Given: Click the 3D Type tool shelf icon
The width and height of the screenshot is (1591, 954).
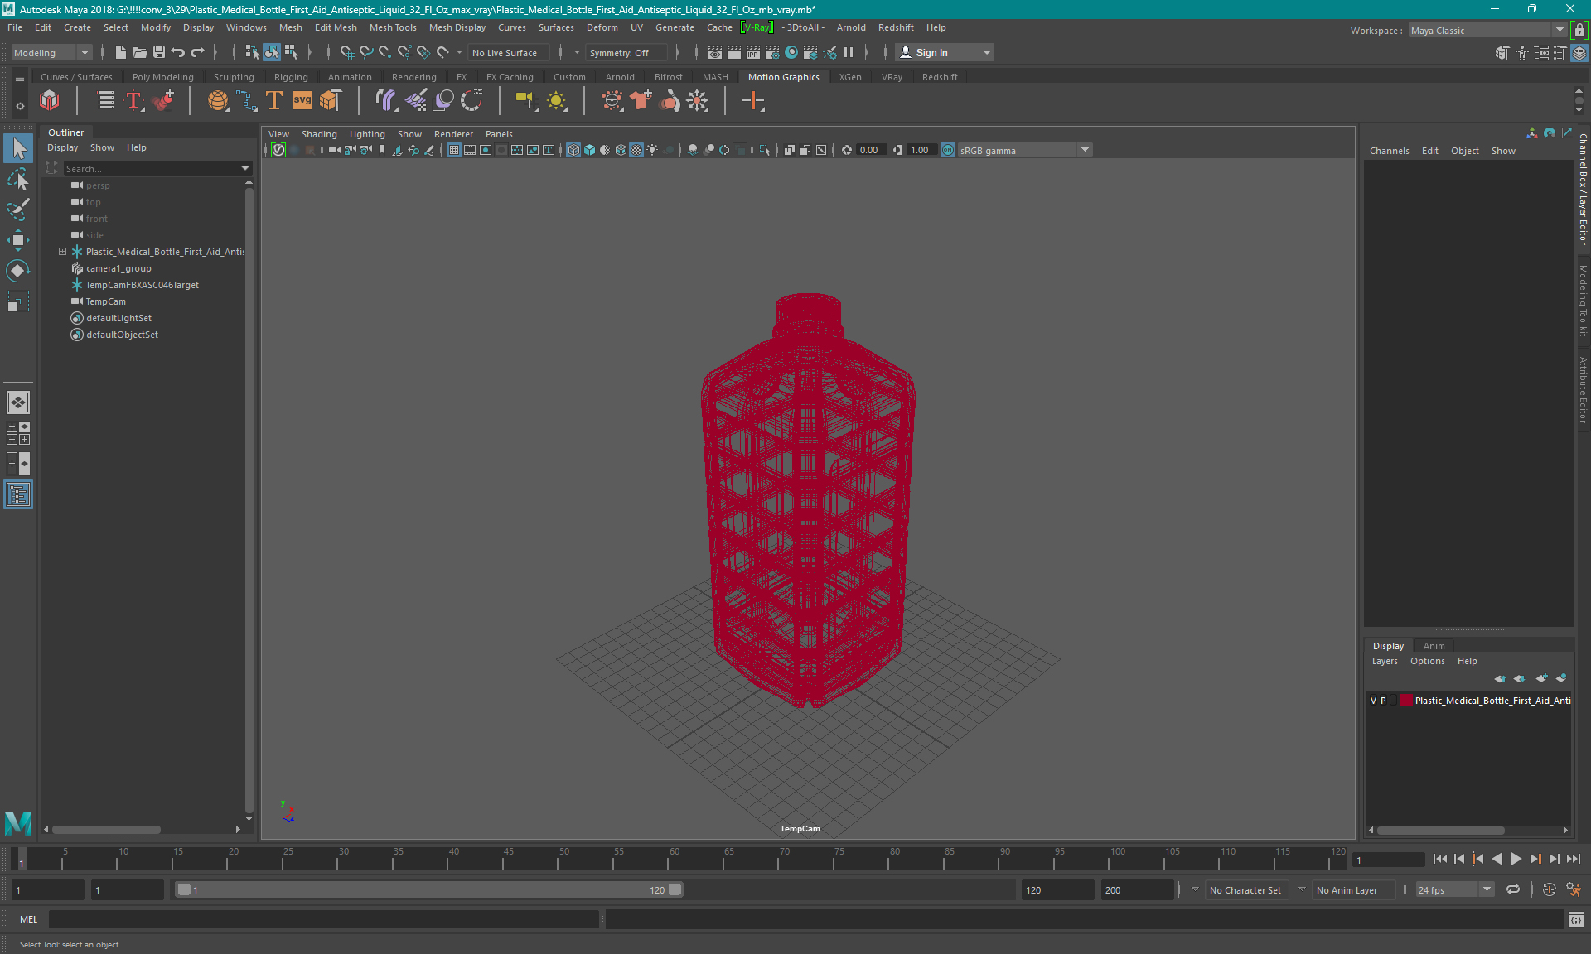Looking at the screenshot, I should pos(274,101).
